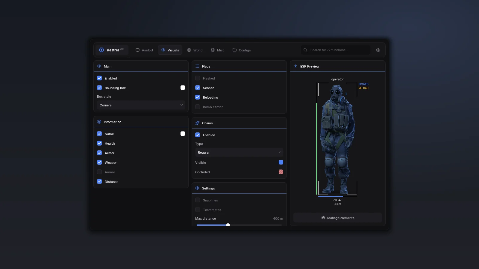This screenshot has height=269, width=479.
Task: Select the Visuals tab
Action: click(170, 50)
